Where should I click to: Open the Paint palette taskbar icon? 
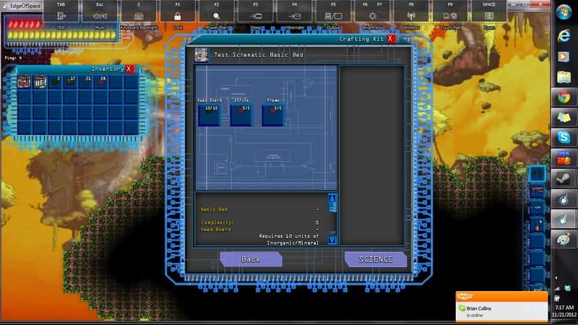[564, 240]
